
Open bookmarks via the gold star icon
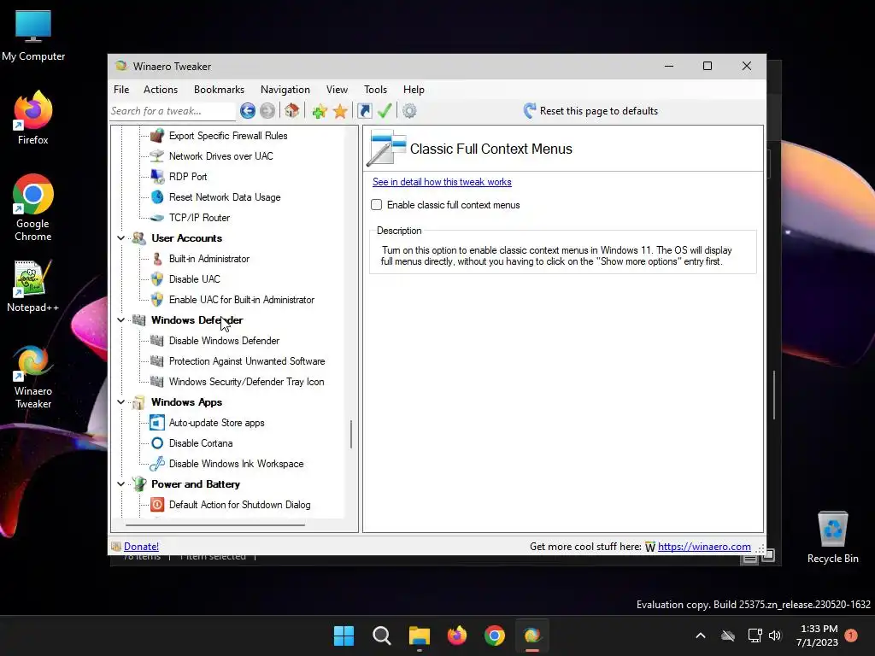340,111
